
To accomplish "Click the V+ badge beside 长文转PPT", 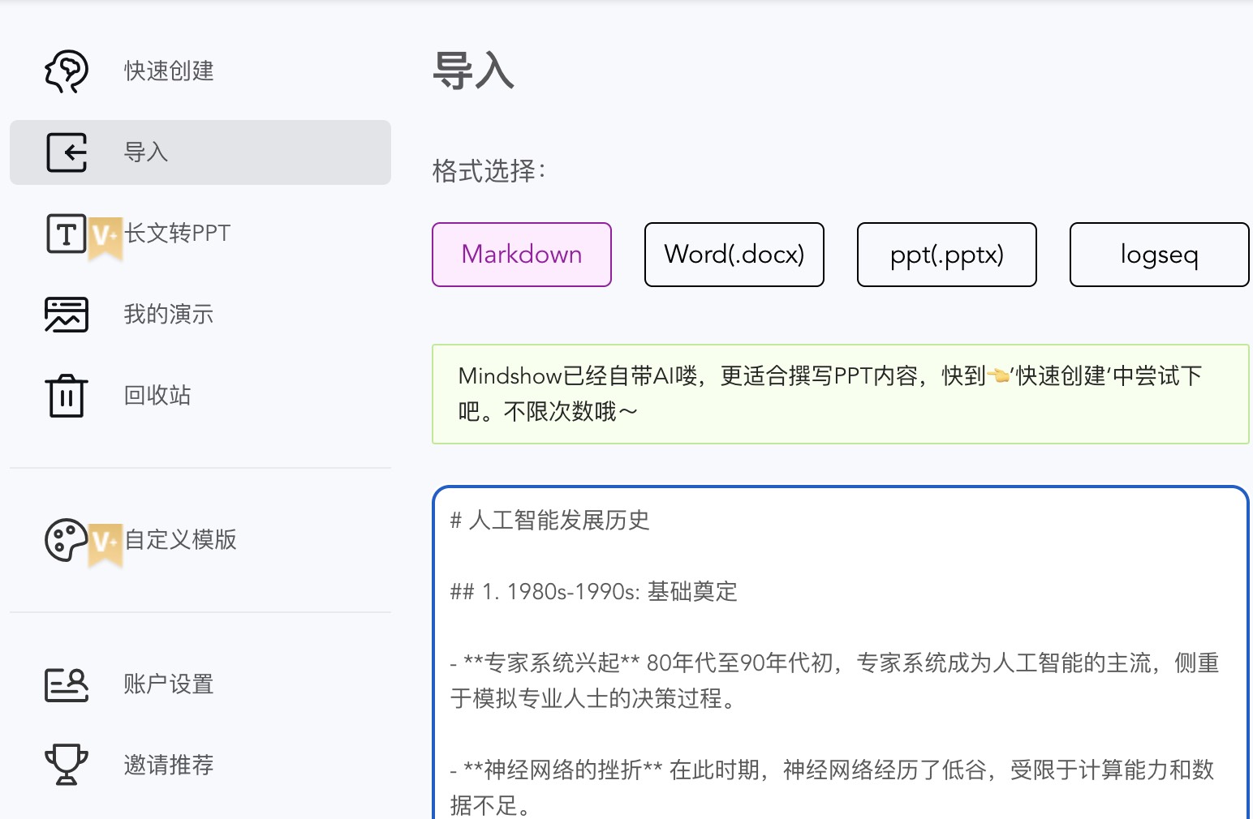I will [105, 238].
